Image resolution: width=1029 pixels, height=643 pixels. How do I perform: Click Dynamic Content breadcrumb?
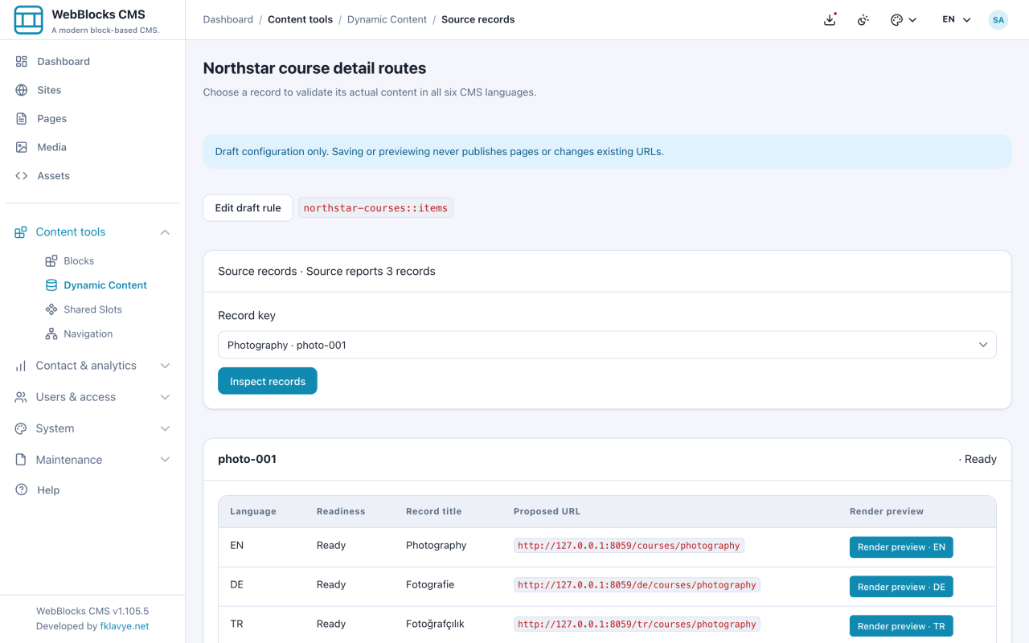tap(387, 19)
